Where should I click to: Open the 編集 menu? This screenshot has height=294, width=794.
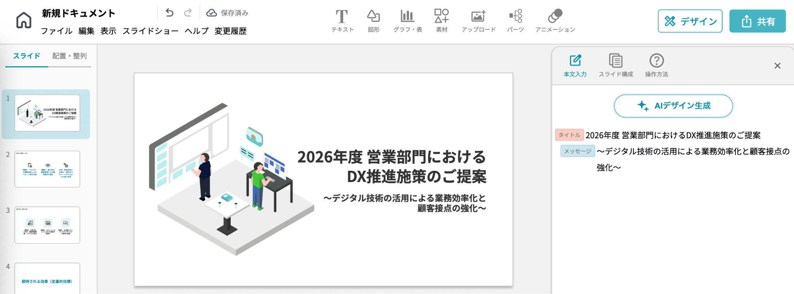(86, 31)
